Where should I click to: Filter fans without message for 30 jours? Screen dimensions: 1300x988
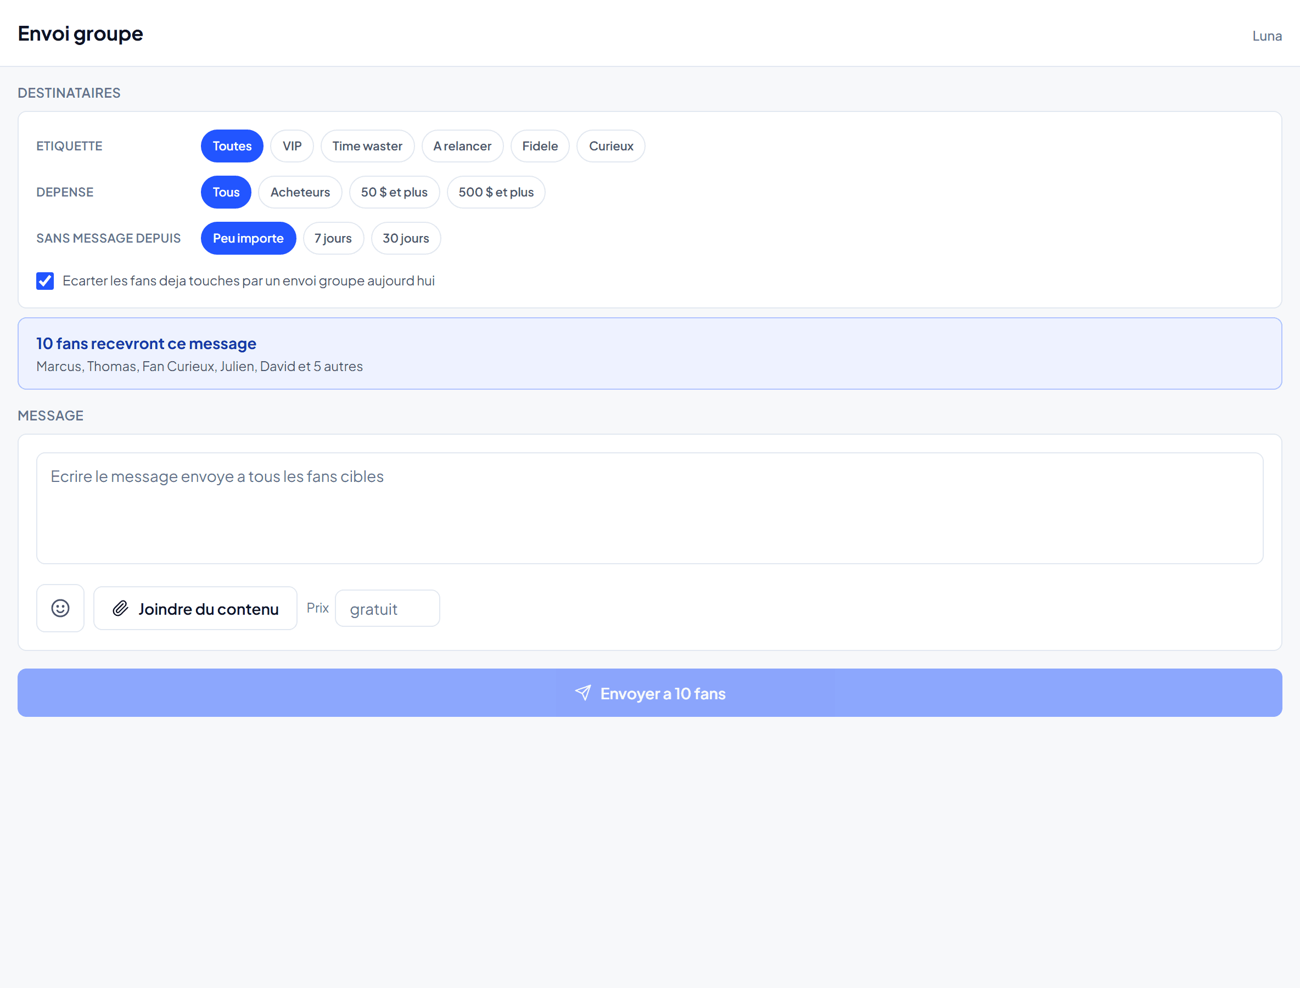pyautogui.click(x=406, y=238)
